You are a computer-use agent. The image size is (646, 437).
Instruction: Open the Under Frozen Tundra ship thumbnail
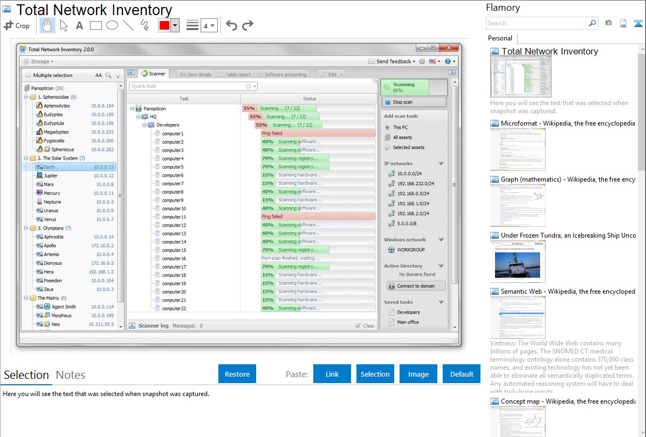click(x=518, y=261)
